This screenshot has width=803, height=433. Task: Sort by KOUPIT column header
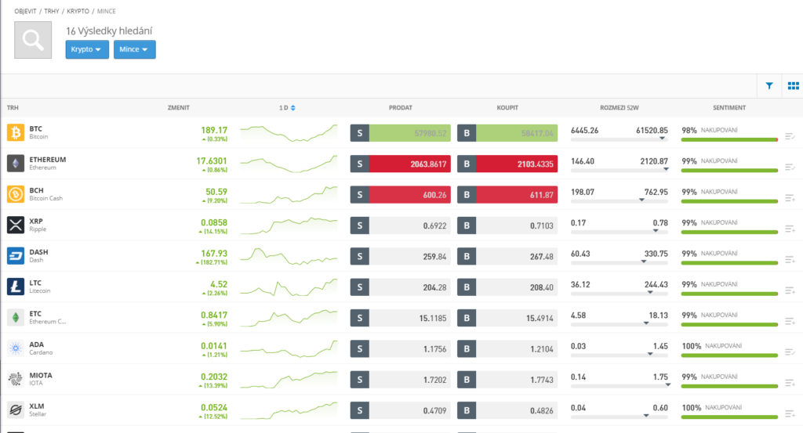point(507,108)
